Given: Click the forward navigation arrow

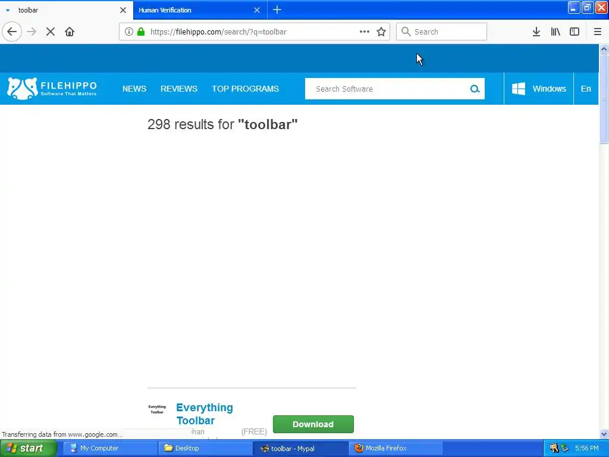Looking at the screenshot, I should (x=32, y=32).
